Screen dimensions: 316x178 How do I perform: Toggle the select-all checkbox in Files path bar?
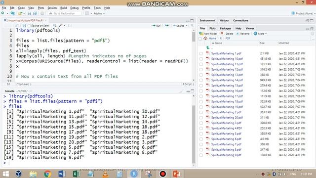(200, 39)
